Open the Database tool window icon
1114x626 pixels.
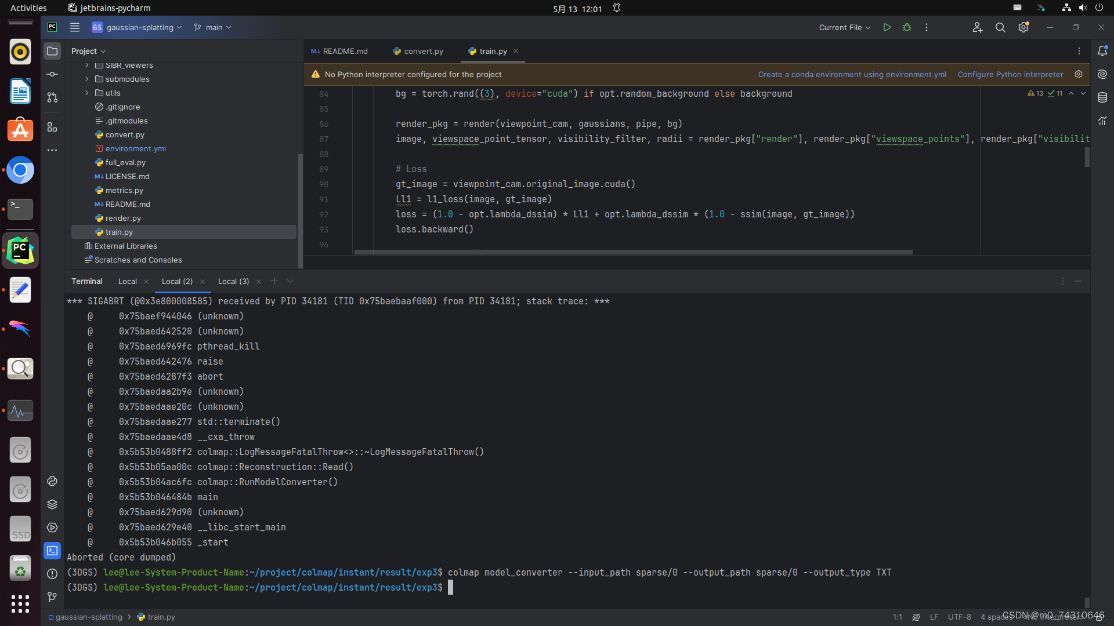[x=1102, y=97]
